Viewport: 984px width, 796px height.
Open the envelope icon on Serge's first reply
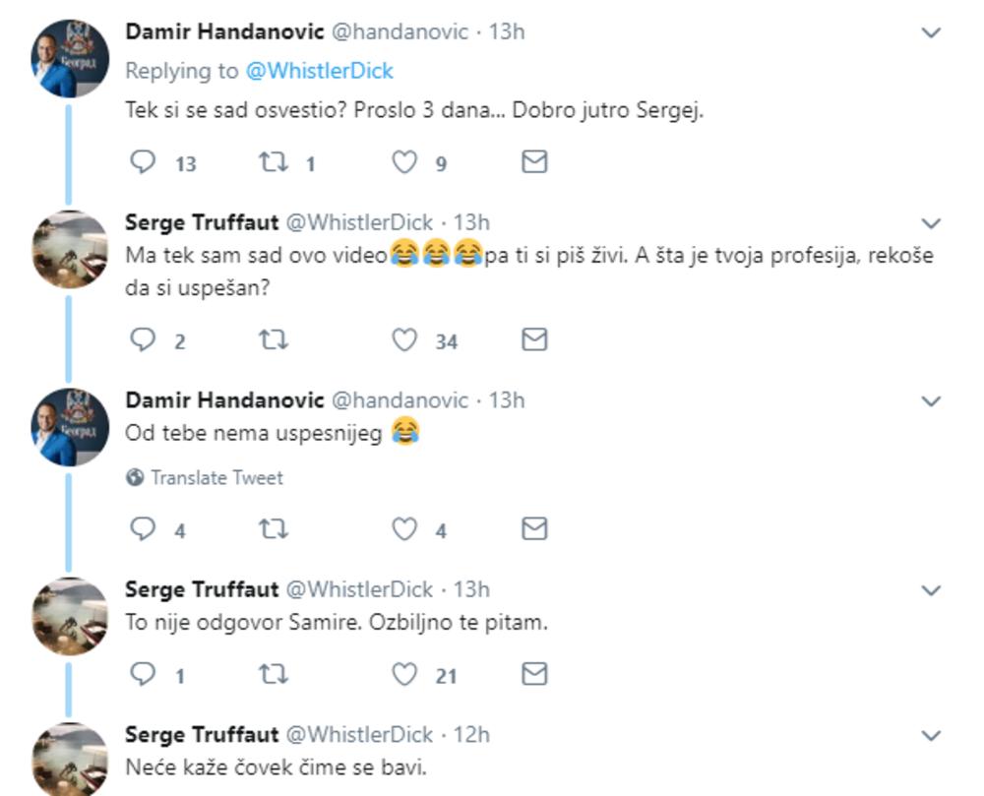coord(535,339)
